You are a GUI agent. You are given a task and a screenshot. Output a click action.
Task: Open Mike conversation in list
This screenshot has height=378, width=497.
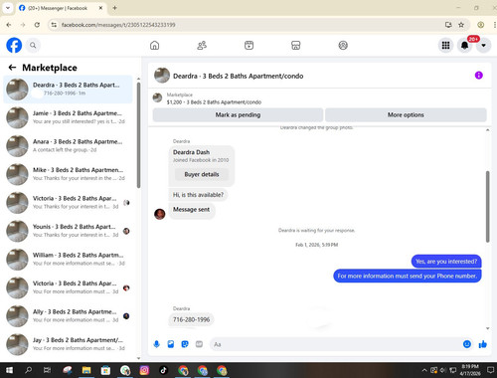[x=68, y=174]
